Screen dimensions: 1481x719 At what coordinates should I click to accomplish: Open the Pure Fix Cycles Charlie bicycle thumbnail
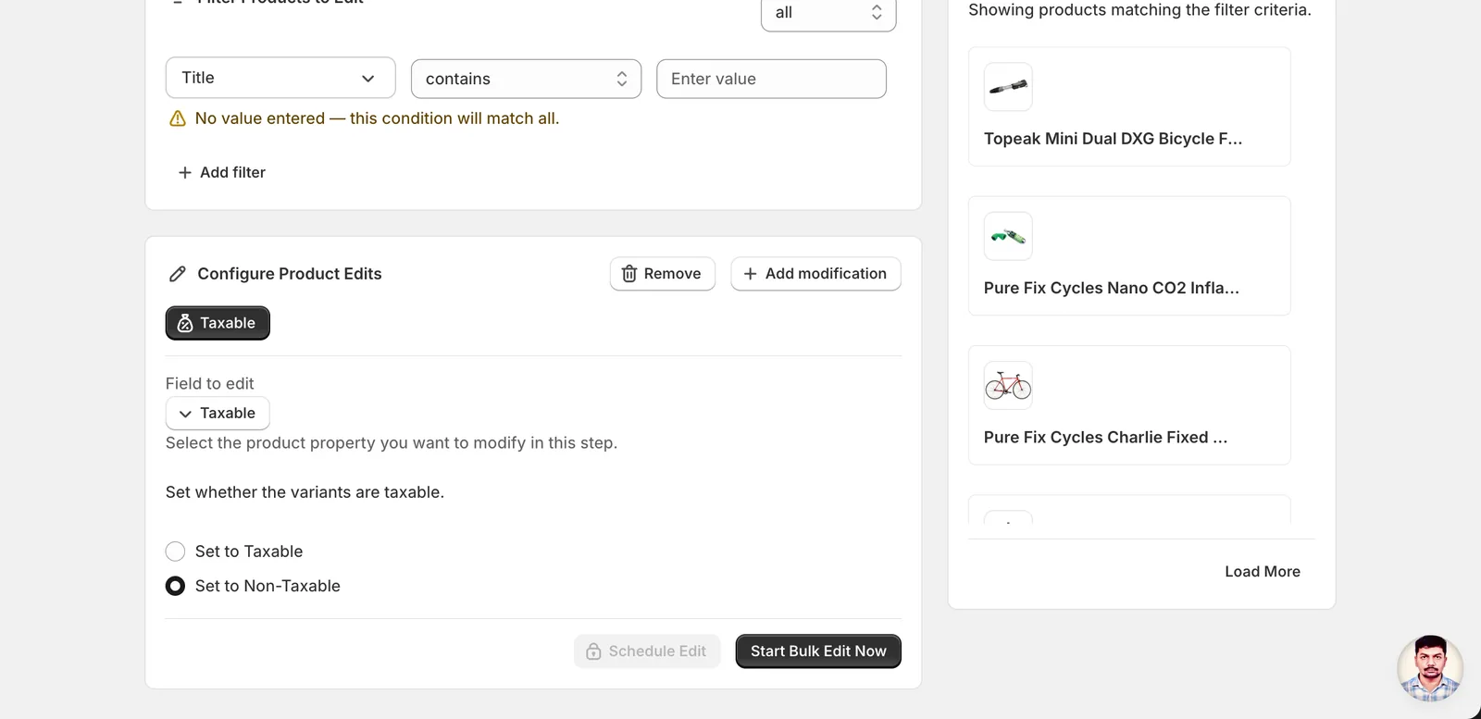[1008, 385]
